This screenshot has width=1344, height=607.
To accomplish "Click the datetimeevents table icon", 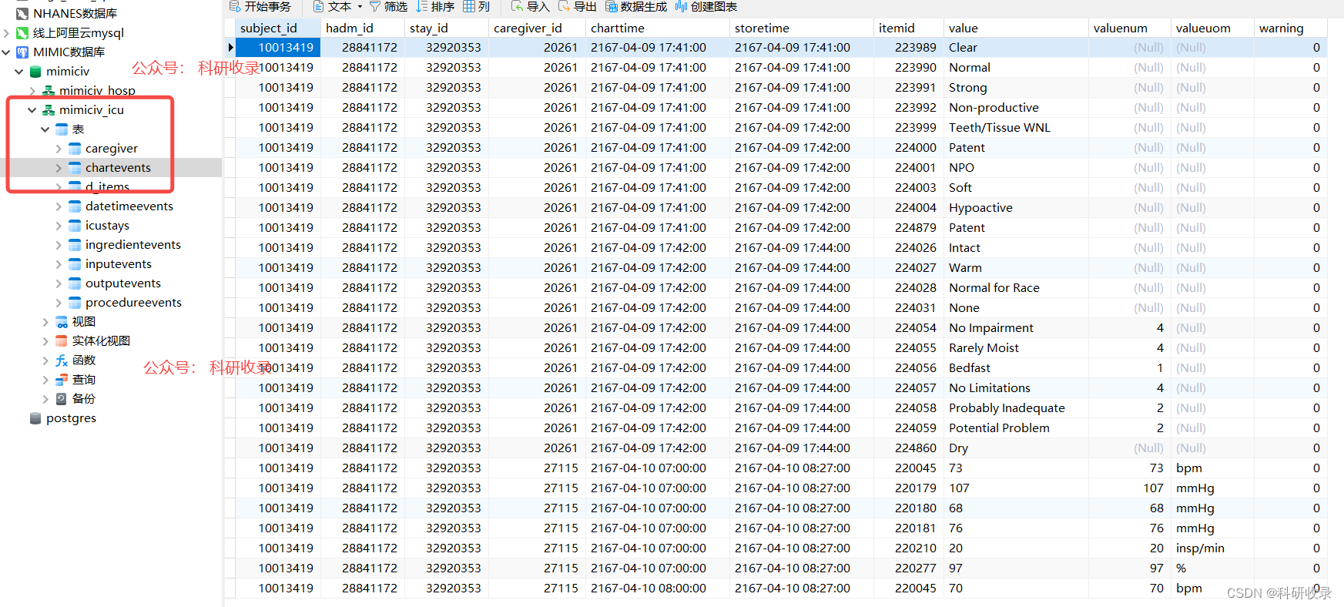I will pos(75,206).
